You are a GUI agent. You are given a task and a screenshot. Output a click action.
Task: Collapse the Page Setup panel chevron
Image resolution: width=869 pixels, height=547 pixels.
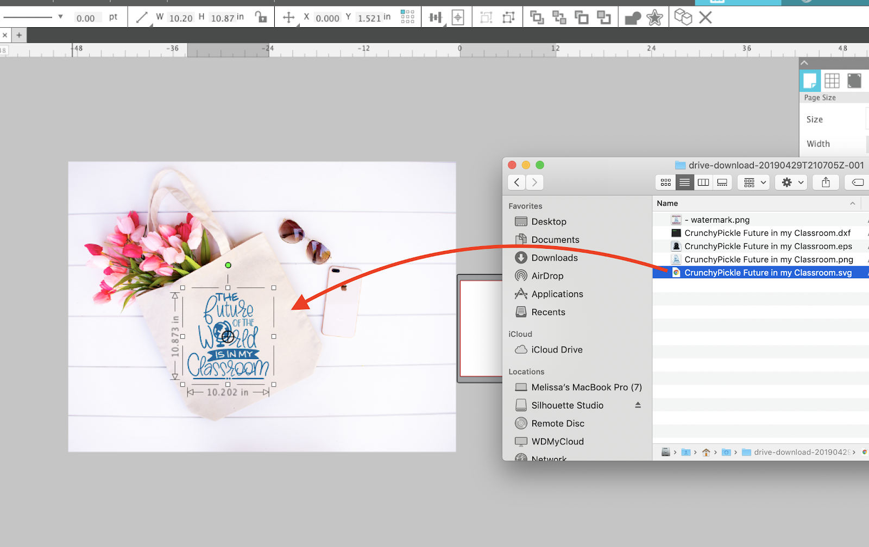tap(804, 63)
